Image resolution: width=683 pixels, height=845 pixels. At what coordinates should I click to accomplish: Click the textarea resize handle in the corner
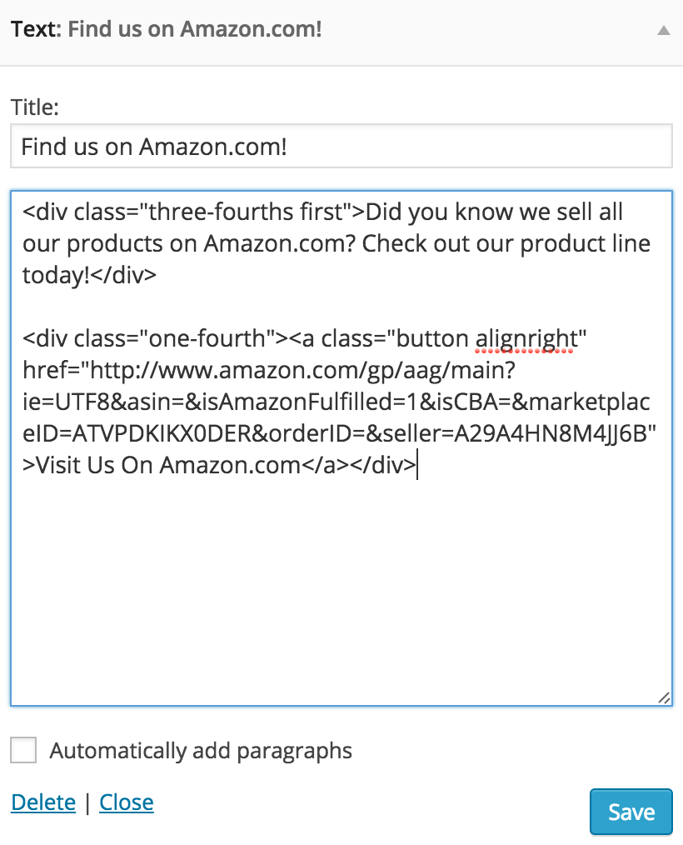664,697
